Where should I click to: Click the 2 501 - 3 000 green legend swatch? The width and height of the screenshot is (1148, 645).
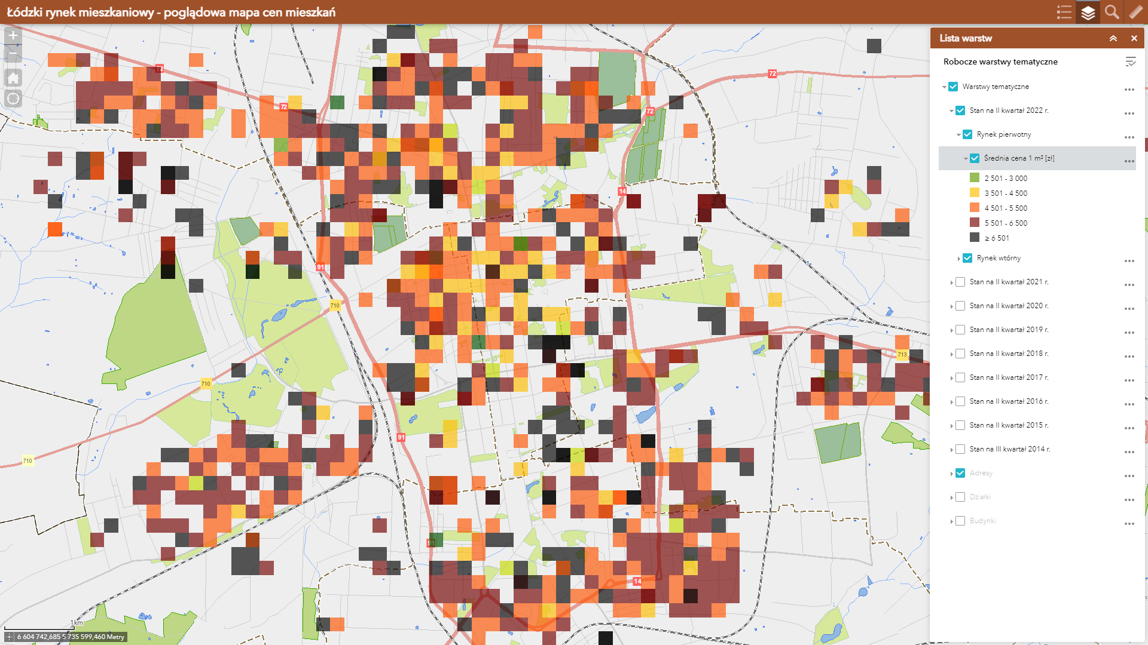[x=975, y=178]
